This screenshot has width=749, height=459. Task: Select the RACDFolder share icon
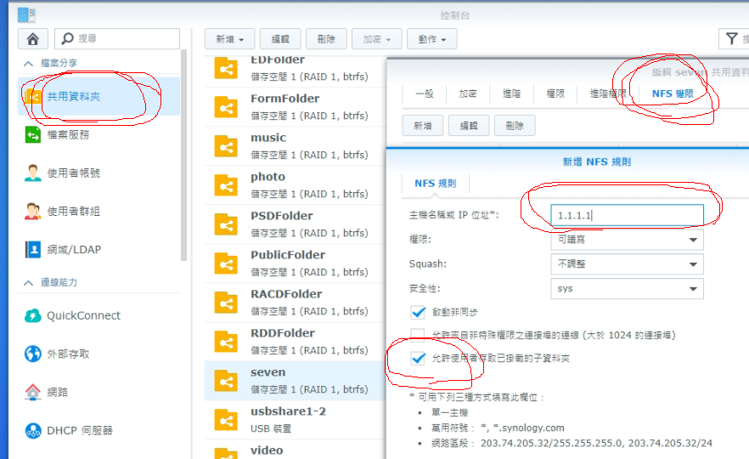pyautogui.click(x=226, y=303)
